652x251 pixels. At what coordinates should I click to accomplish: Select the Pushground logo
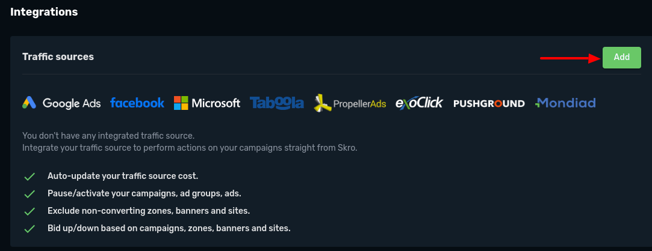click(x=489, y=103)
